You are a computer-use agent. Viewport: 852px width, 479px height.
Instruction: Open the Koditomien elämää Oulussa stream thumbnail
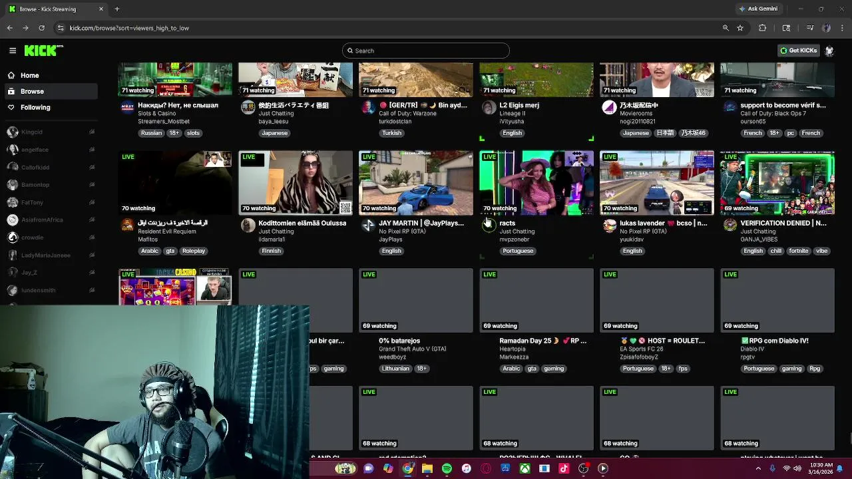(296, 183)
